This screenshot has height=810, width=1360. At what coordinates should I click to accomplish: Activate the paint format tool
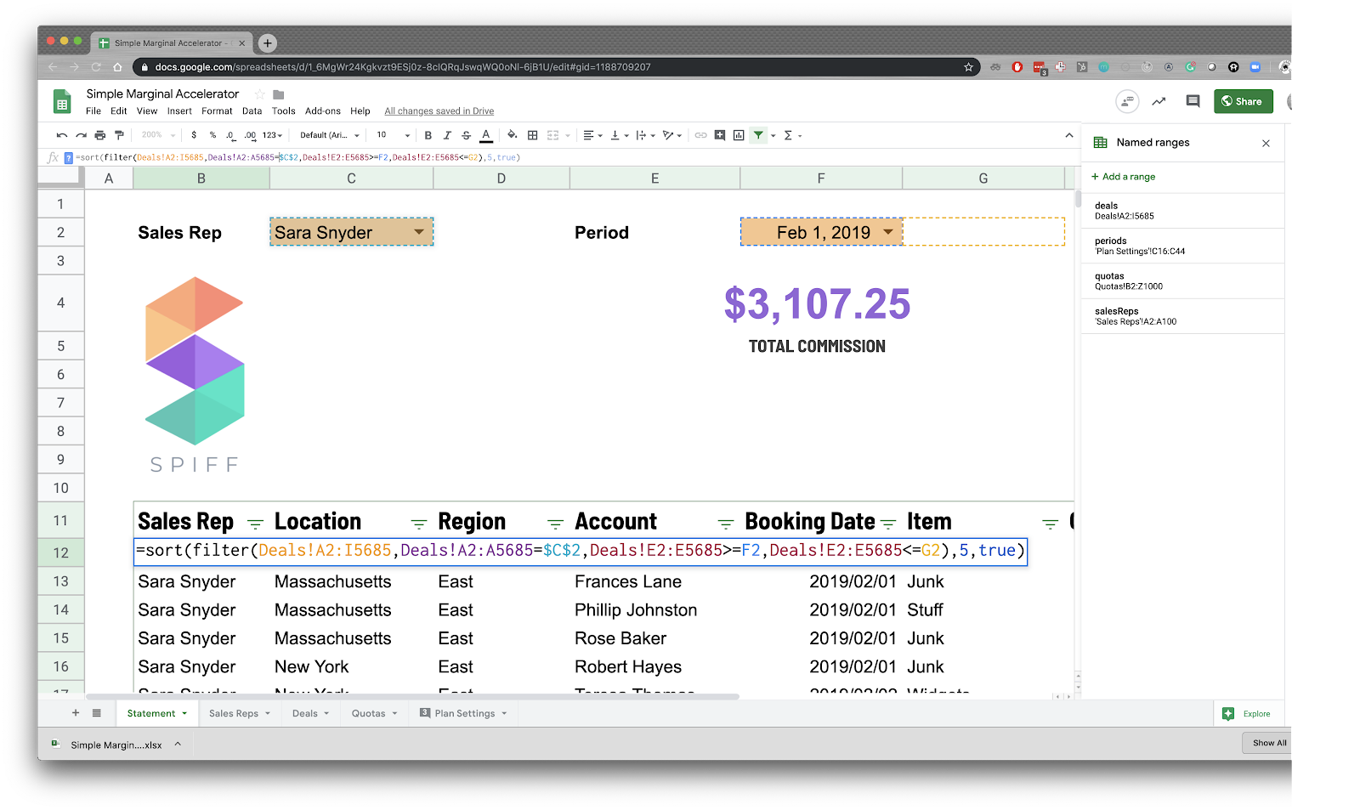click(x=119, y=135)
